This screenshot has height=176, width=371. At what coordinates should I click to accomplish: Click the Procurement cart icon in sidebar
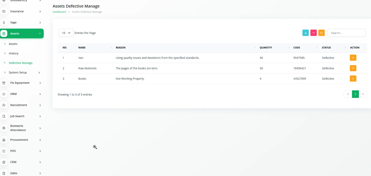pos(4,140)
